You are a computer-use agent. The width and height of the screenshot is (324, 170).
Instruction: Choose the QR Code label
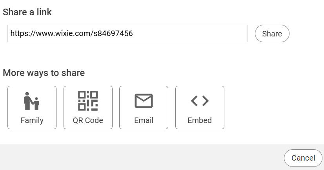[x=88, y=120]
